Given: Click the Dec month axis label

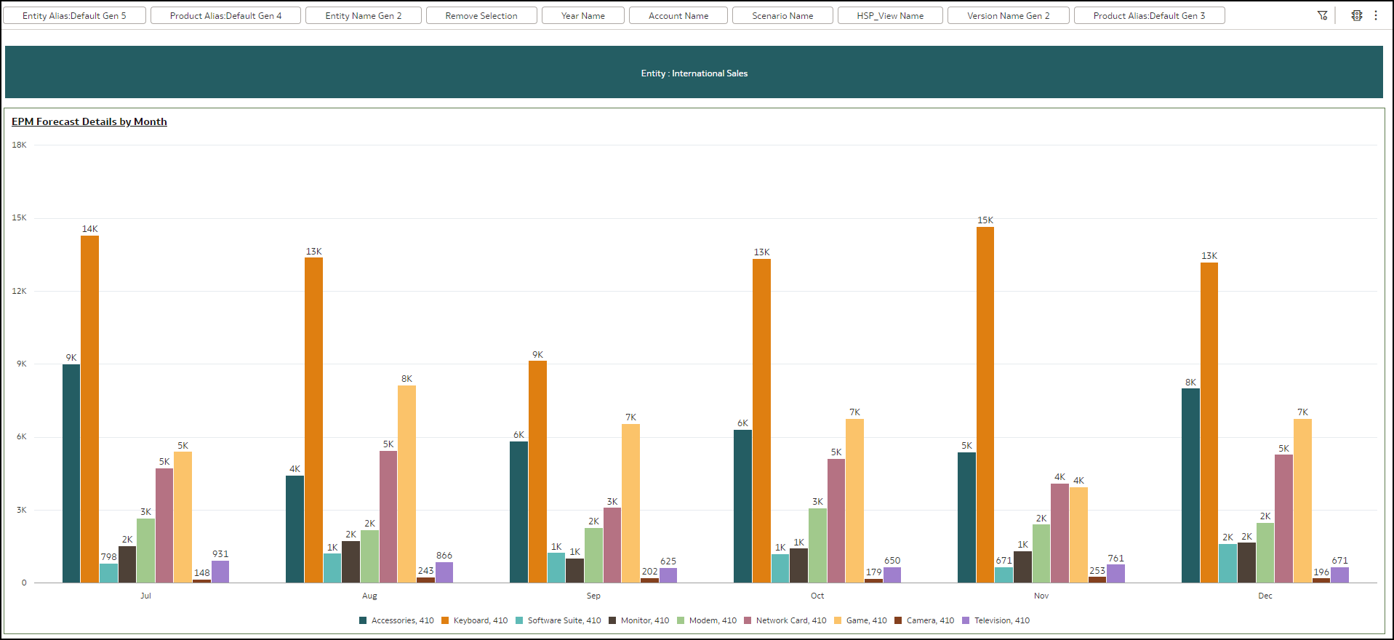Looking at the screenshot, I should point(1265,596).
